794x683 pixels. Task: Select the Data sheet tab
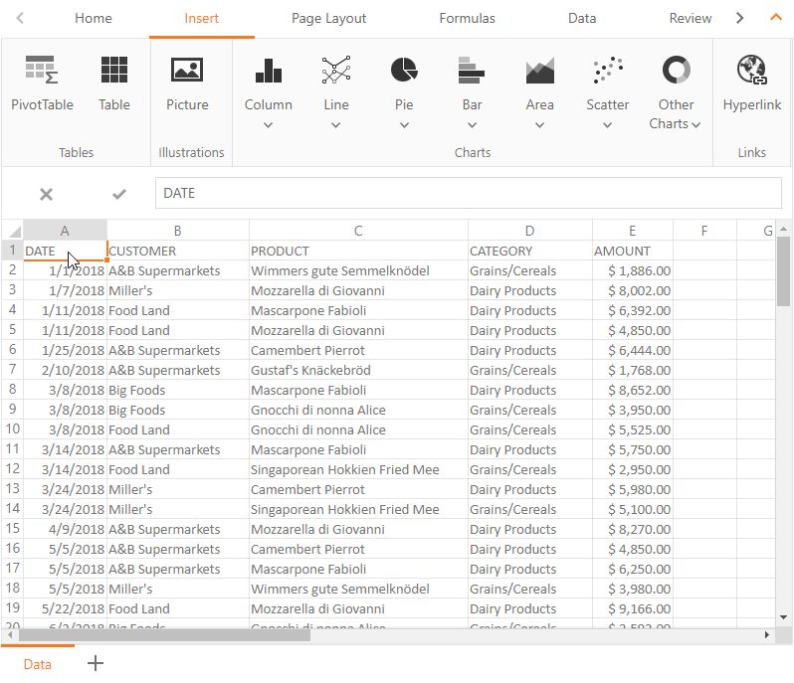[x=38, y=664]
